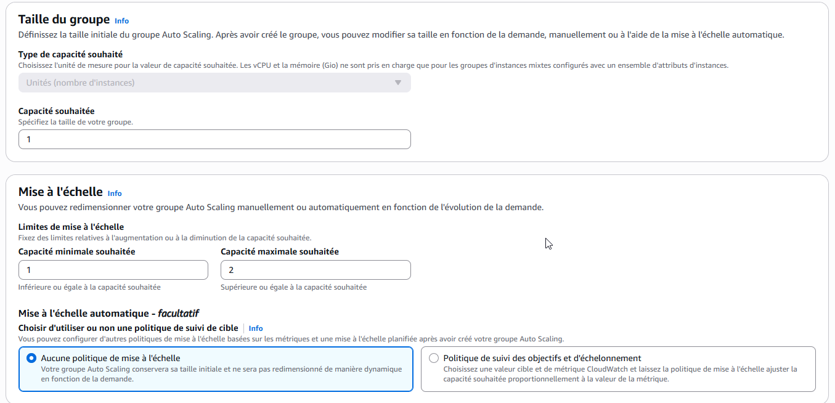Click the Type de capacité souhaité label

pos(70,54)
